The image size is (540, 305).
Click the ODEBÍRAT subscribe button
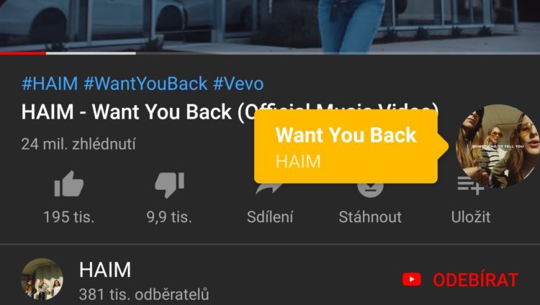pyautogui.click(x=475, y=280)
